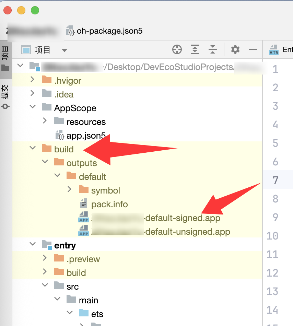
Task: Click the locate/select opened file target icon
Action: coord(177,50)
